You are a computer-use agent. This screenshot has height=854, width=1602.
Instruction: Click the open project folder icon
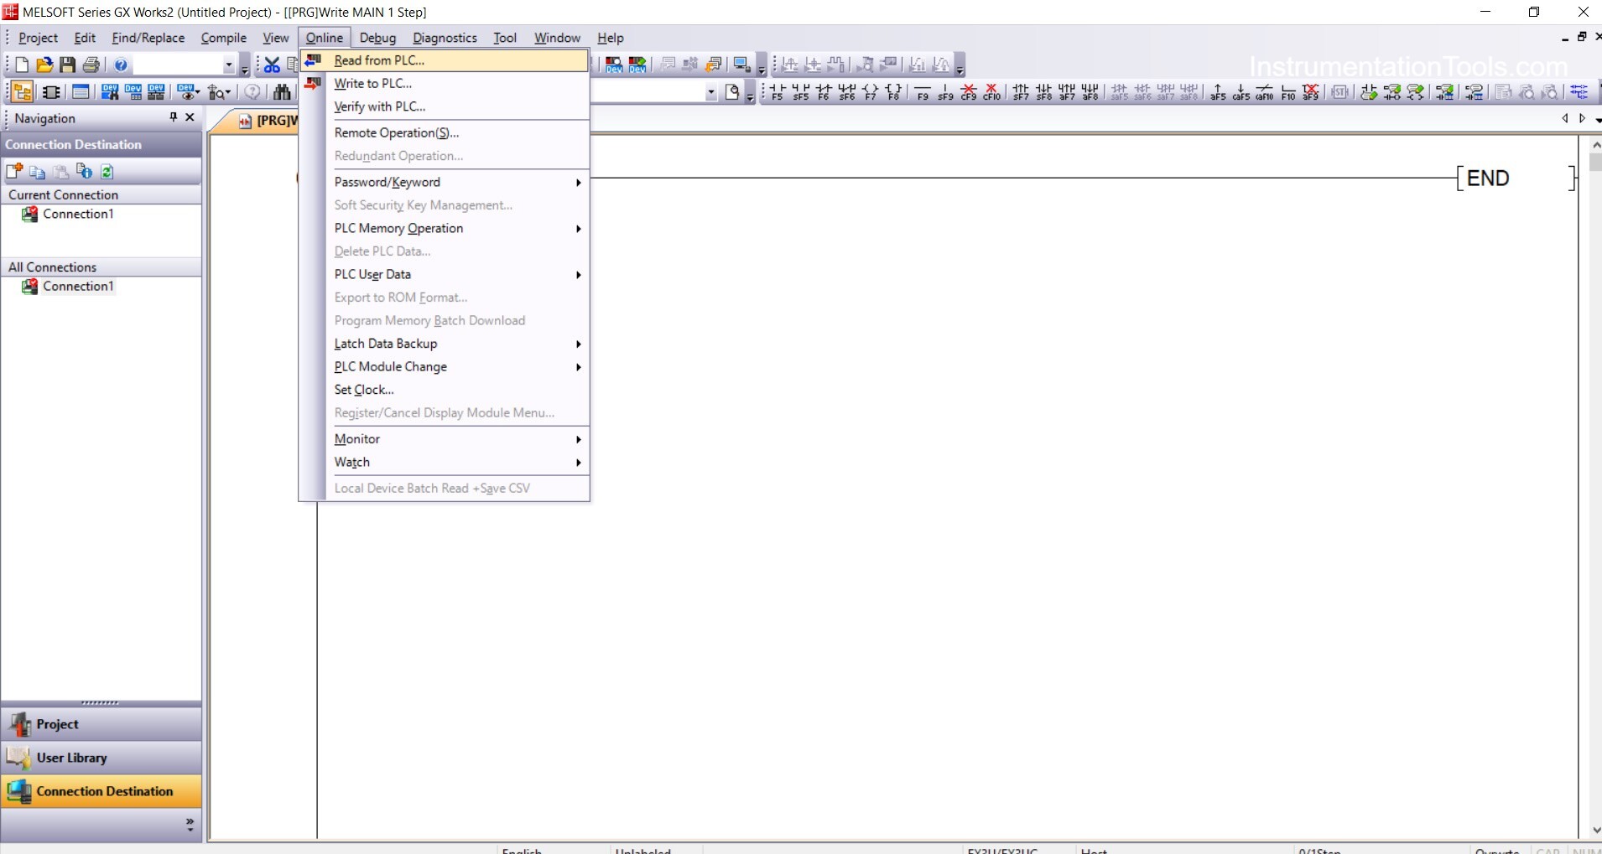[44, 65]
